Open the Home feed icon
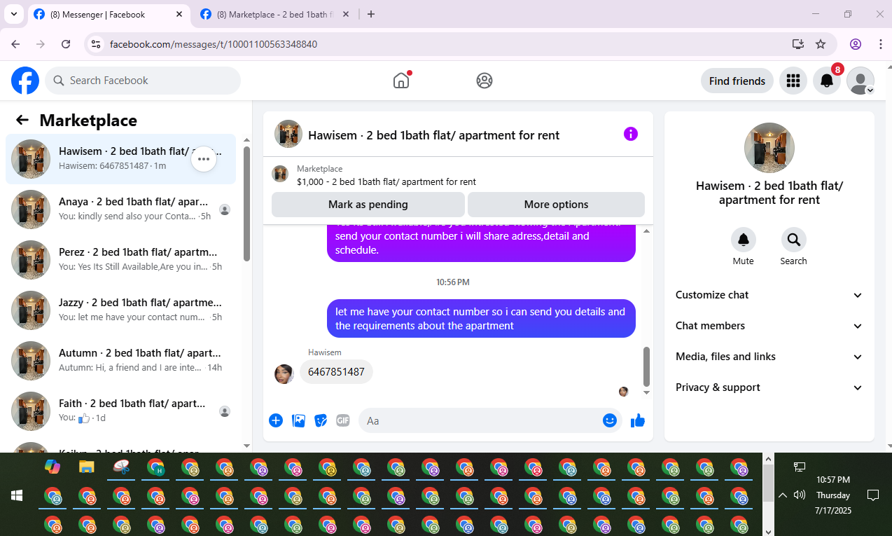 tap(401, 81)
